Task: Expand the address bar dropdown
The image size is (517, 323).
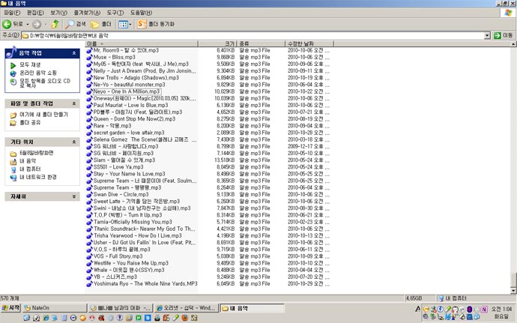Action: [487, 36]
